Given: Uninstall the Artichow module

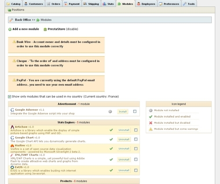Looking at the screenshot, I should click(124, 130).
